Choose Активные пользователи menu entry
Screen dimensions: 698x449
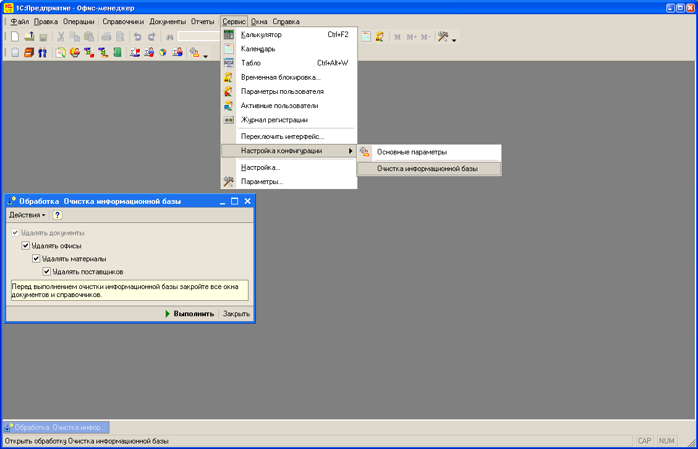tap(289, 106)
